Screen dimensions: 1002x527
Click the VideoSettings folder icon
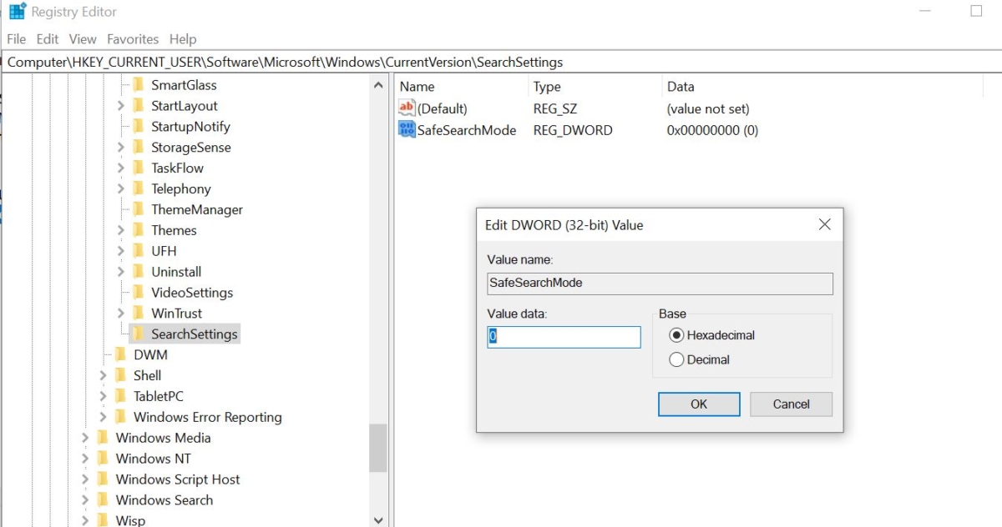click(x=139, y=292)
